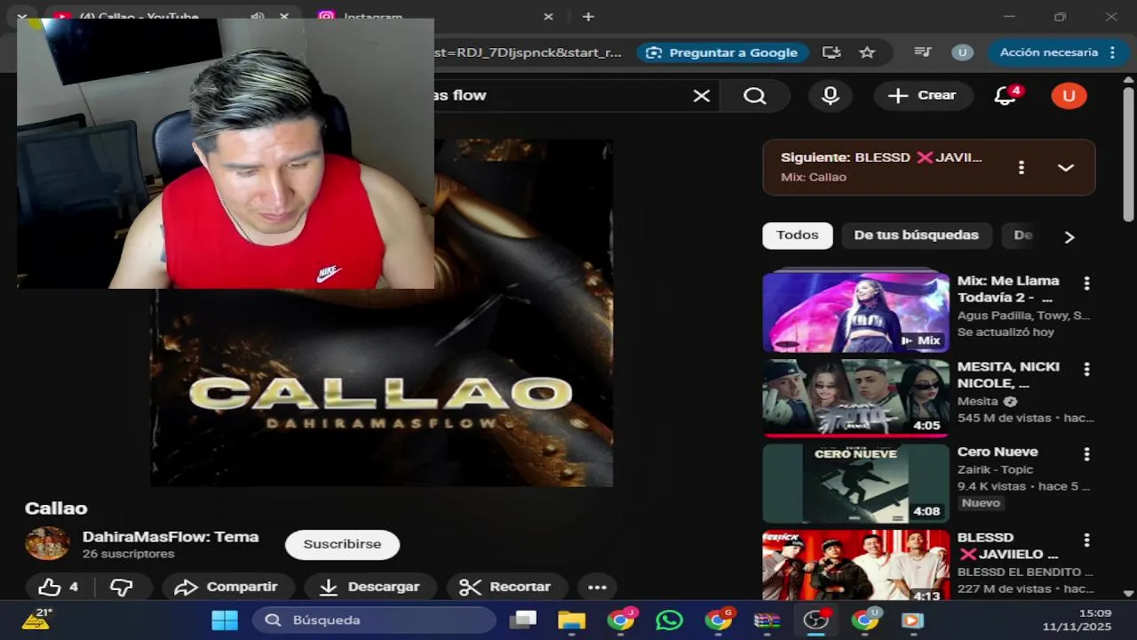Click the address bar URL field
The width and height of the screenshot is (1137, 640).
(x=529, y=52)
